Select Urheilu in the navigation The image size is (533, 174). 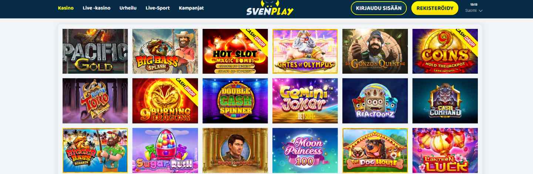click(128, 8)
